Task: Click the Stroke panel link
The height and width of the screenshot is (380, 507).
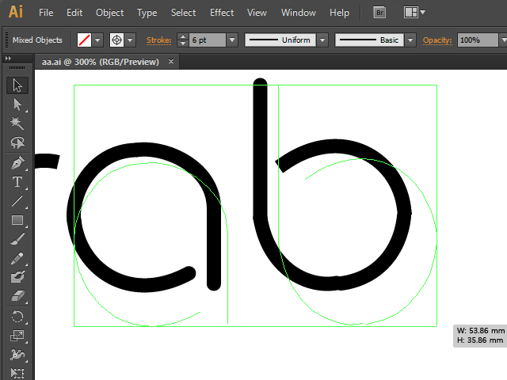Action: tap(158, 40)
